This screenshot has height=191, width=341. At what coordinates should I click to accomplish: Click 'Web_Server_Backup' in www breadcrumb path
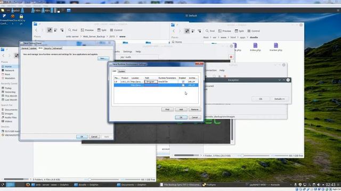coord(94,37)
